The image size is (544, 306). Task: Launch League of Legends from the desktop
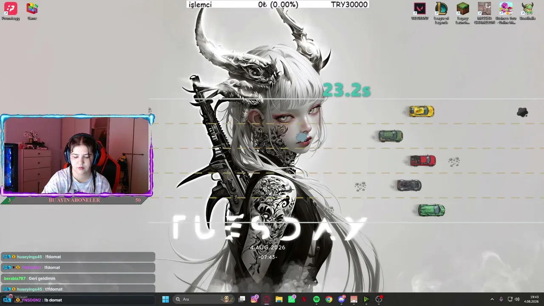coord(441,13)
